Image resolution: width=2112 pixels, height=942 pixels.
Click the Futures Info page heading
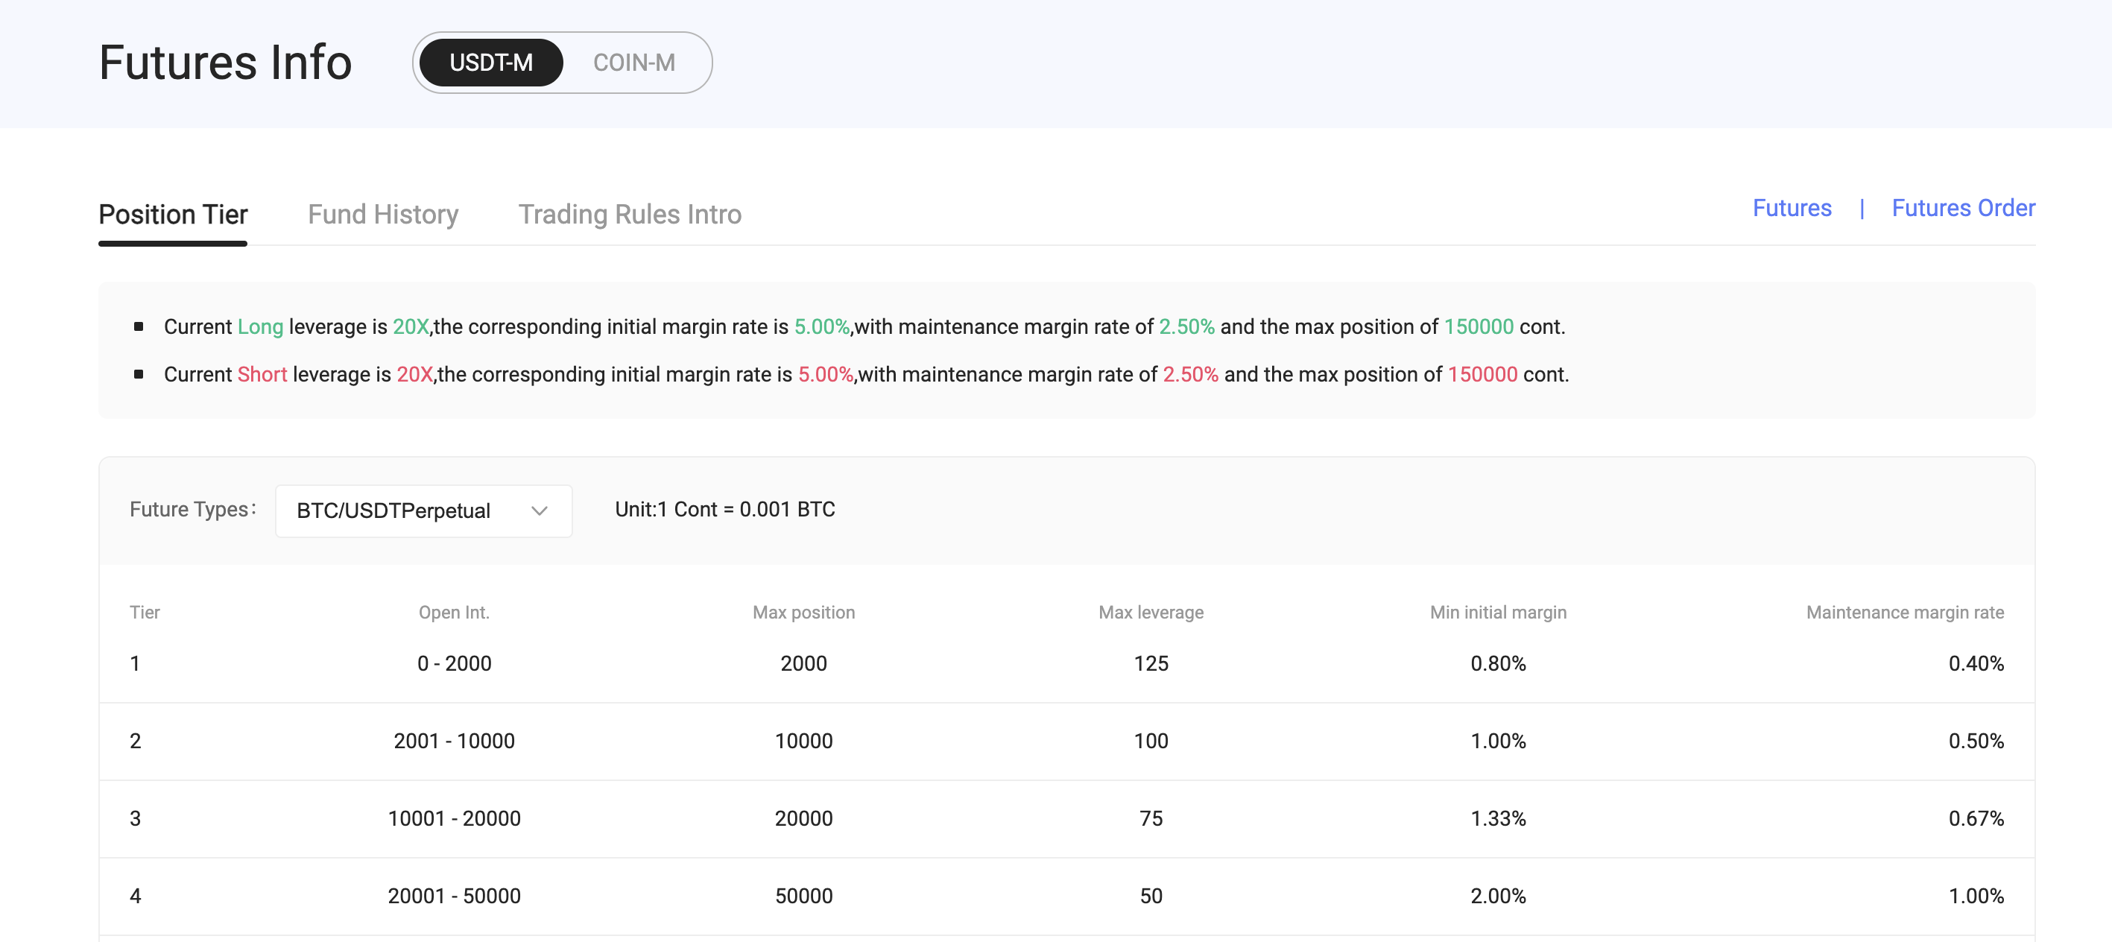226,63
